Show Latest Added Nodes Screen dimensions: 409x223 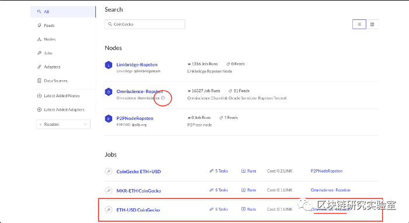click(61, 96)
